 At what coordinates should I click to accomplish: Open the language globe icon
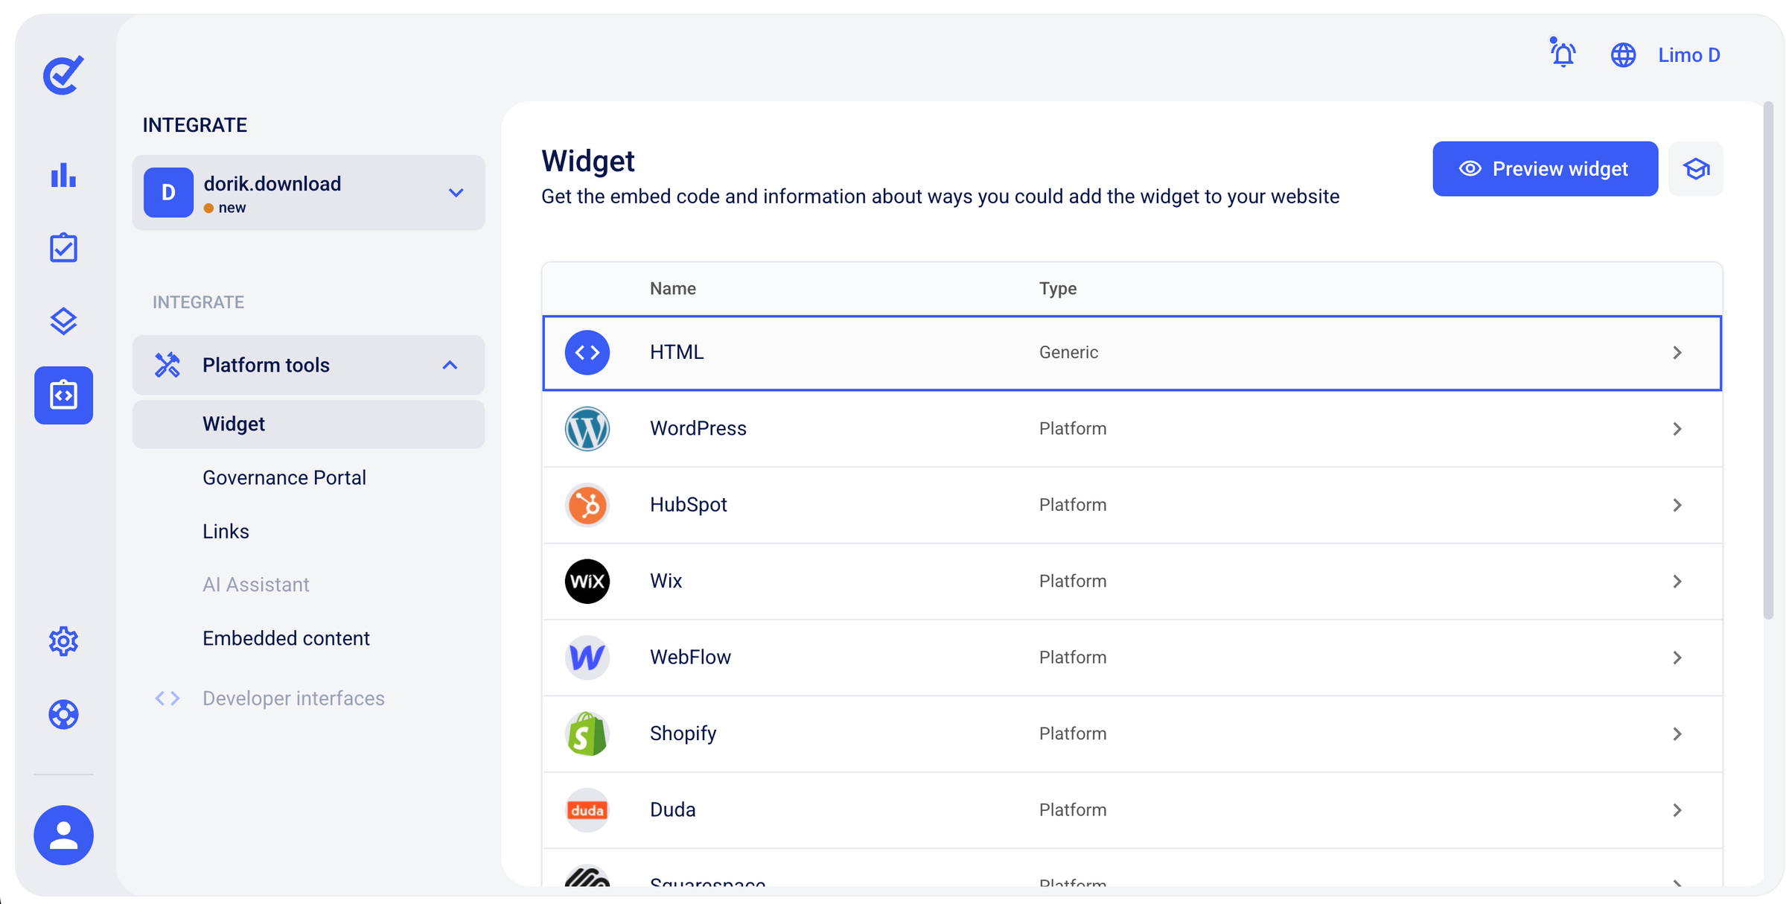point(1623,55)
